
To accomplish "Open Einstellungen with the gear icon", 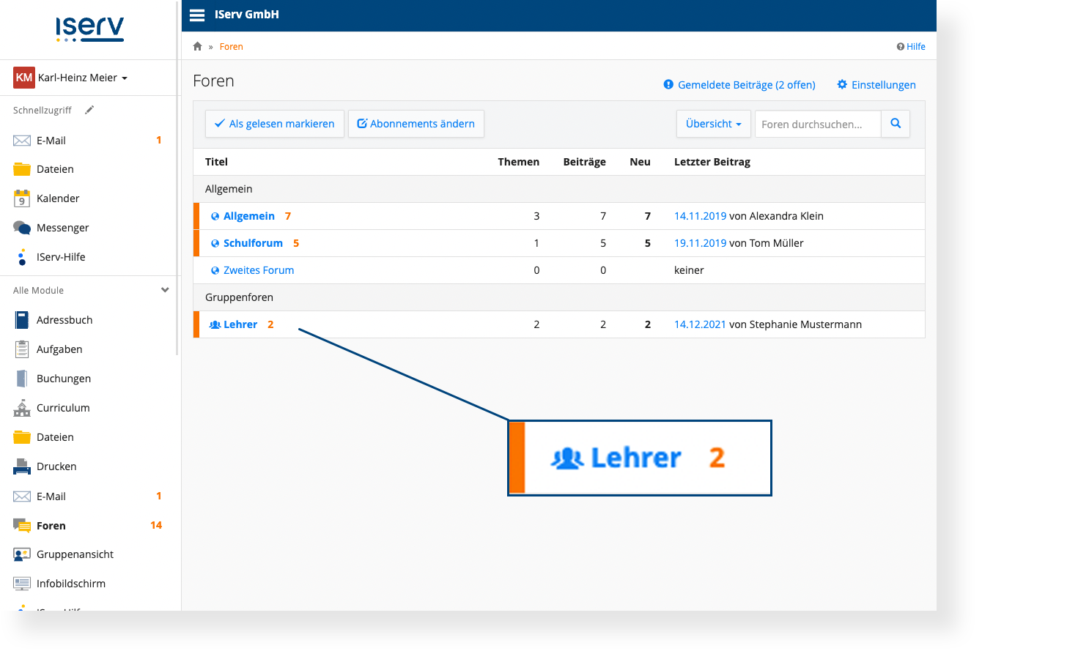I will [876, 85].
